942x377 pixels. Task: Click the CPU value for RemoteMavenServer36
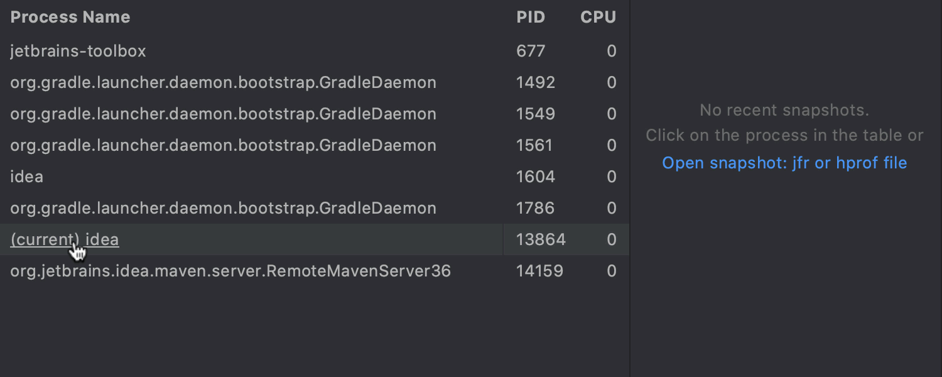[x=612, y=271]
